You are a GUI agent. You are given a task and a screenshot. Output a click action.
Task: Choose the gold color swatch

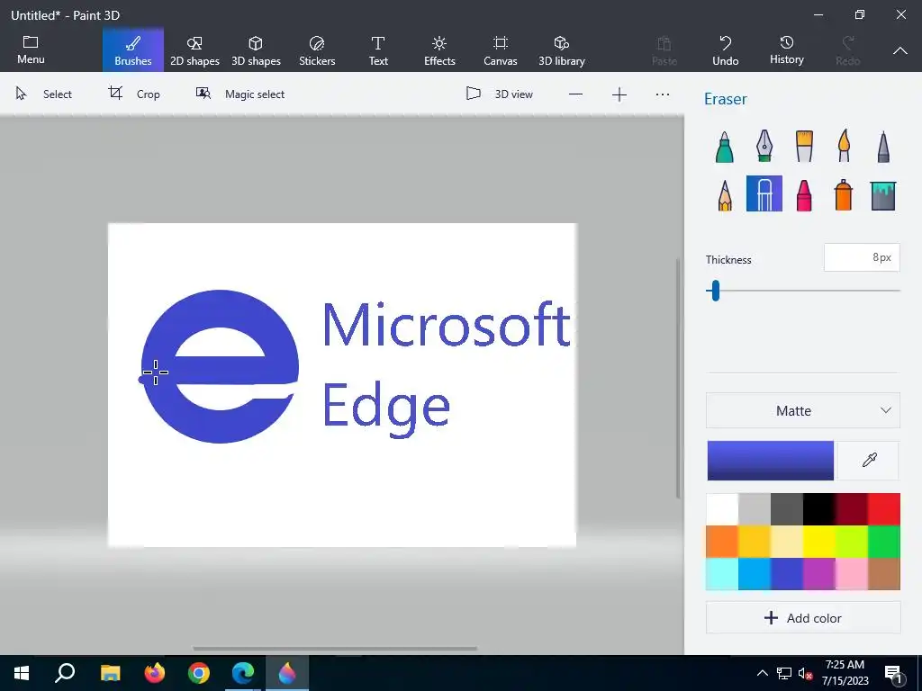coord(755,541)
